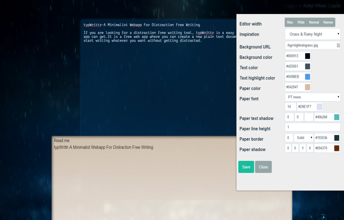Click the 'Background URL' label
Screen dimensions: 344x220
(255, 47)
